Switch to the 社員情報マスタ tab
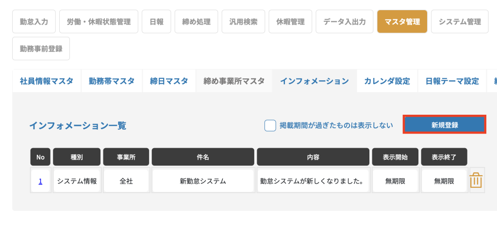 tap(47, 81)
